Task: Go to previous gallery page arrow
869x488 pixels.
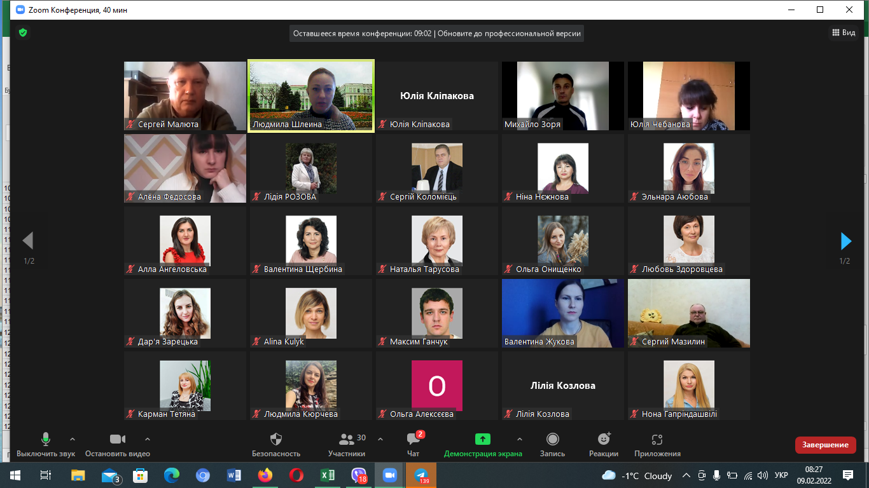Action: pos(28,241)
